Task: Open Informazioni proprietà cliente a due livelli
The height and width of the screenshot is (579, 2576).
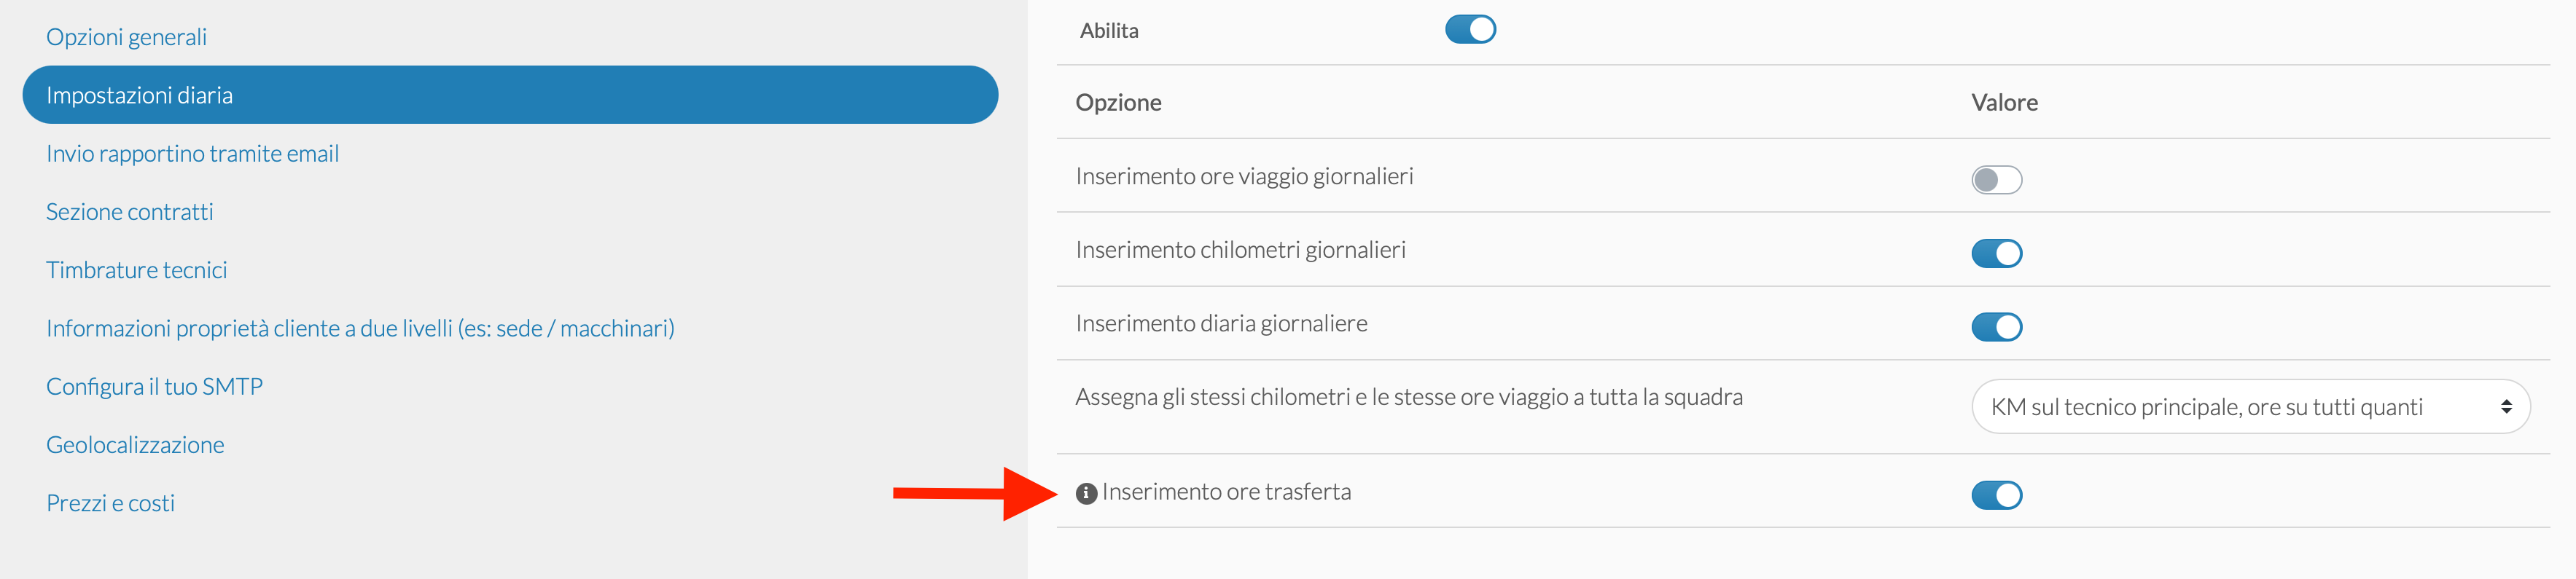Action: coord(360,329)
